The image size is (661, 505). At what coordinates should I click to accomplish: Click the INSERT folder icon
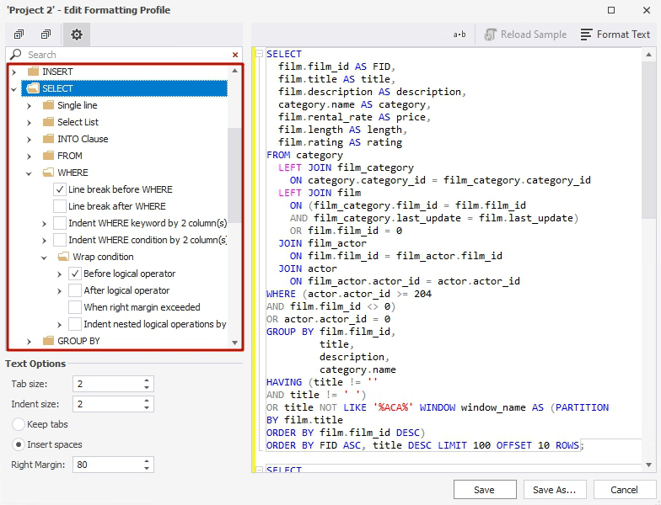pos(33,72)
